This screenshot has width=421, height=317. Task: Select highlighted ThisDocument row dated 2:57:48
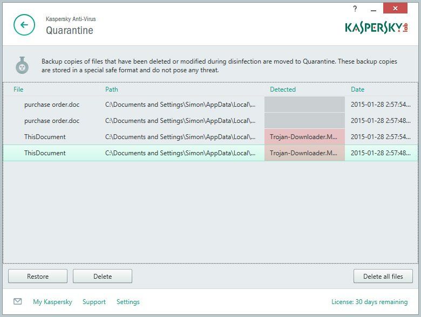tap(210, 153)
